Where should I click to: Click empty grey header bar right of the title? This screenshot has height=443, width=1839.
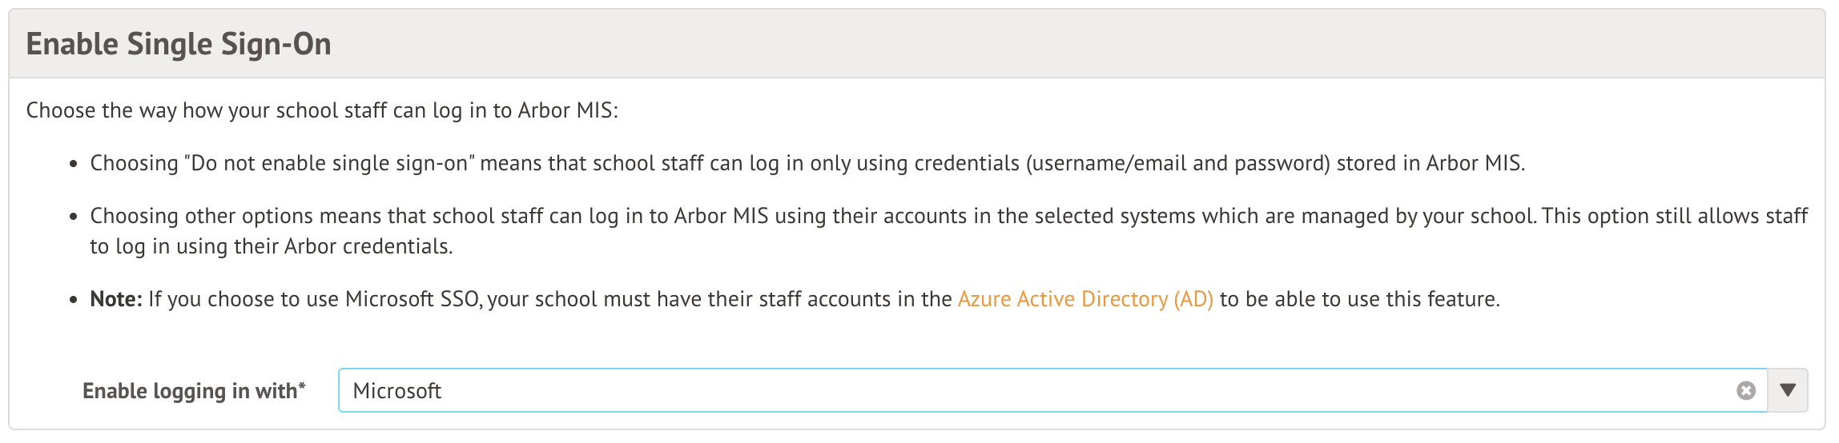(x=1041, y=44)
